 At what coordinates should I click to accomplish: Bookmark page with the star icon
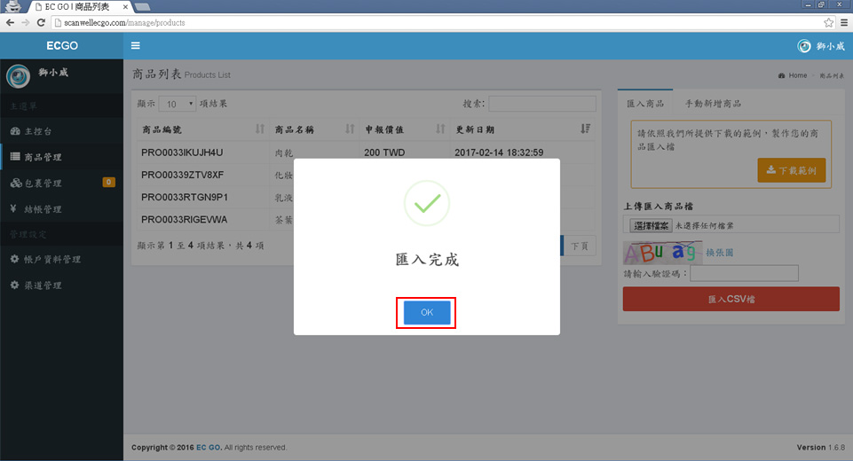[828, 22]
